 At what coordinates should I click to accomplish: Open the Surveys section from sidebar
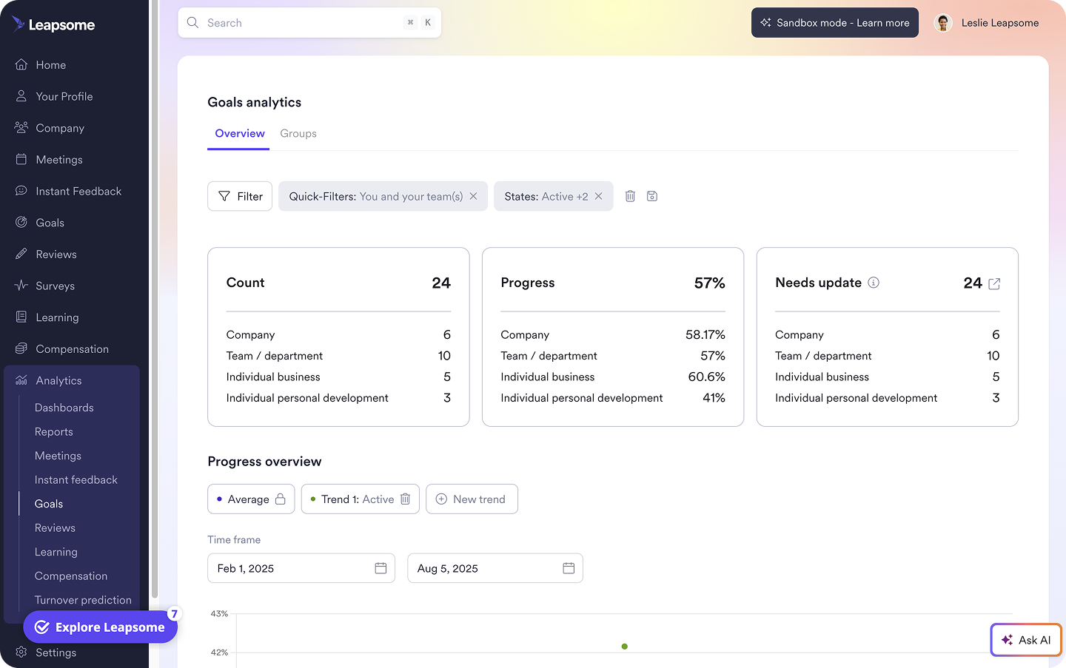(x=56, y=286)
